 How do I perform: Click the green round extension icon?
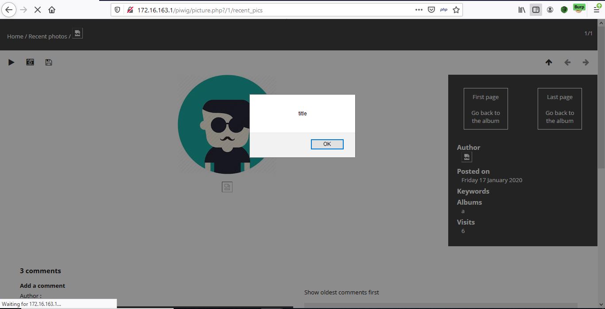[564, 10]
